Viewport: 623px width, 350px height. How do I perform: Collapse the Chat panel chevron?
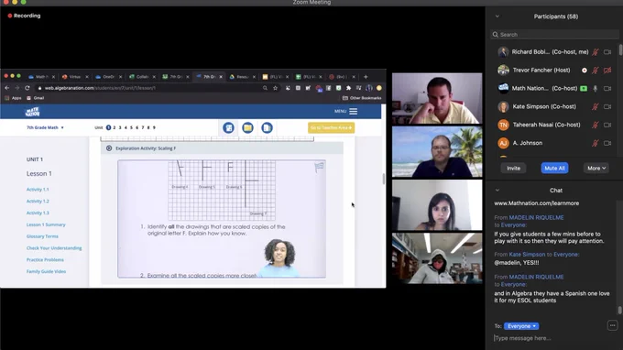click(x=497, y=191)
